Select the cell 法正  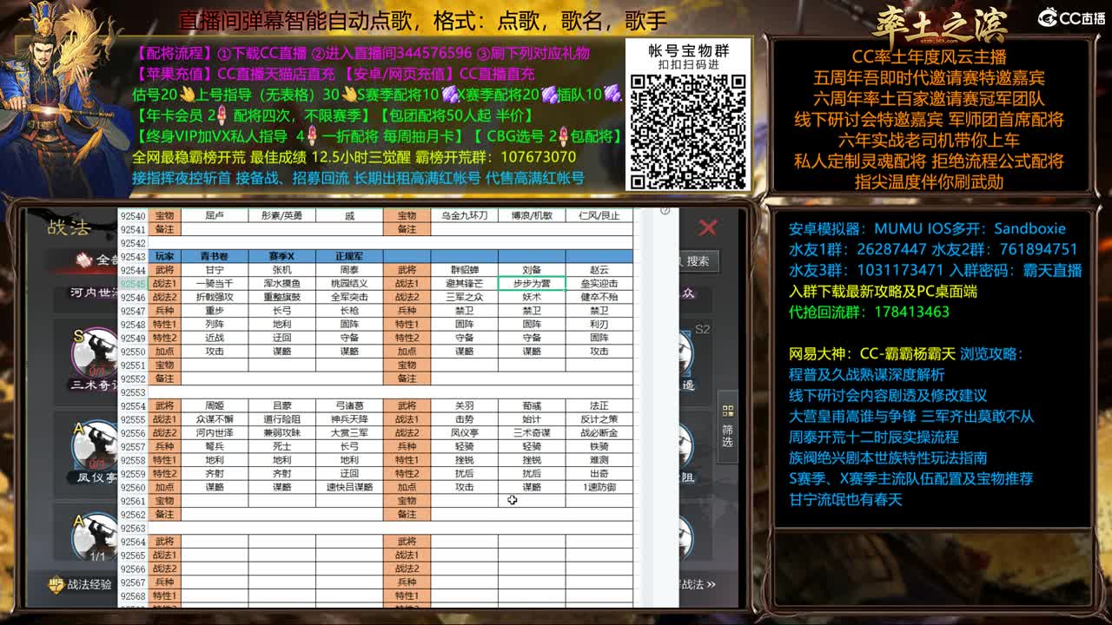tap(599, 405)
